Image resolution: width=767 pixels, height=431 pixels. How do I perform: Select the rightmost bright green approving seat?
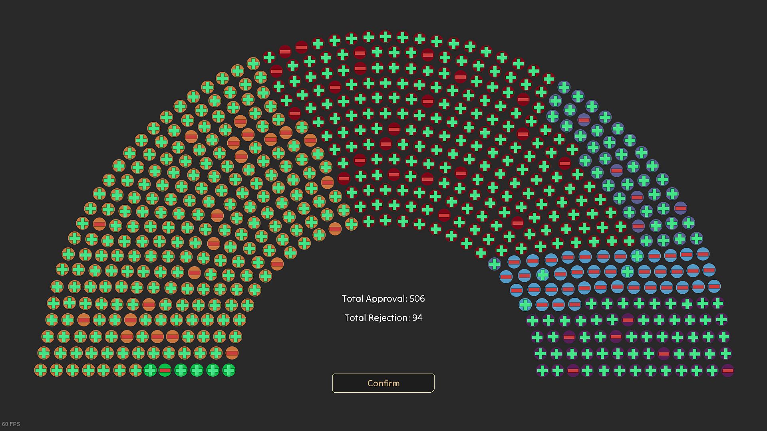[x=229, y=370]
